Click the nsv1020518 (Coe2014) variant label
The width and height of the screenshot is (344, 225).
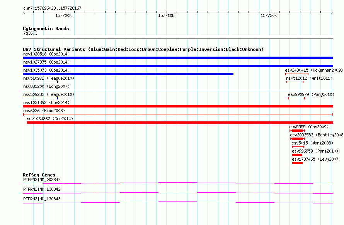46,54
